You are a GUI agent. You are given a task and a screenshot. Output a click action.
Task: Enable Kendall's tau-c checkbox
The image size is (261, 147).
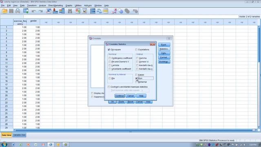click(137, 69)
